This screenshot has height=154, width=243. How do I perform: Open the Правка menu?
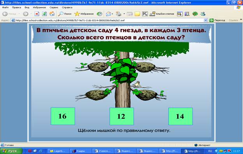[x=16, y=7]
